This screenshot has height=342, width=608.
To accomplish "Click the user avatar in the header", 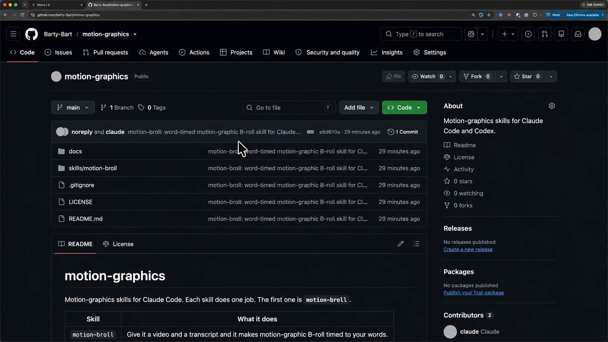I will point(595,34).
